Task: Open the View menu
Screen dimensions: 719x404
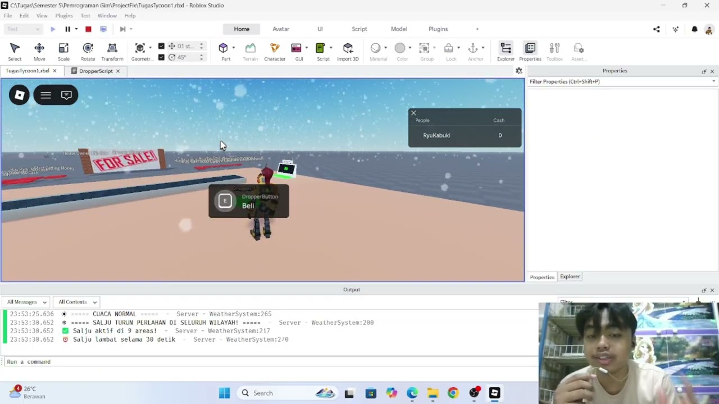Action: (42, 16)
